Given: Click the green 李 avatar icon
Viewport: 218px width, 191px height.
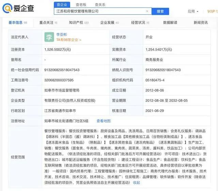Looking at the screenshot, I should click(x=49, y=37).
